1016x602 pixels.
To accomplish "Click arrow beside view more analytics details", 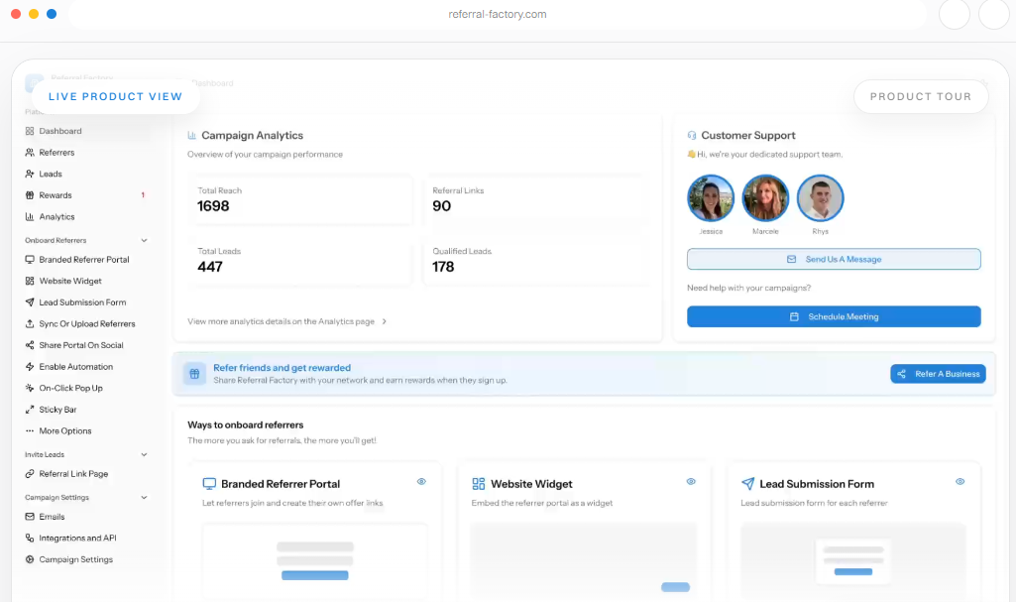I will [x=385, y=321].
